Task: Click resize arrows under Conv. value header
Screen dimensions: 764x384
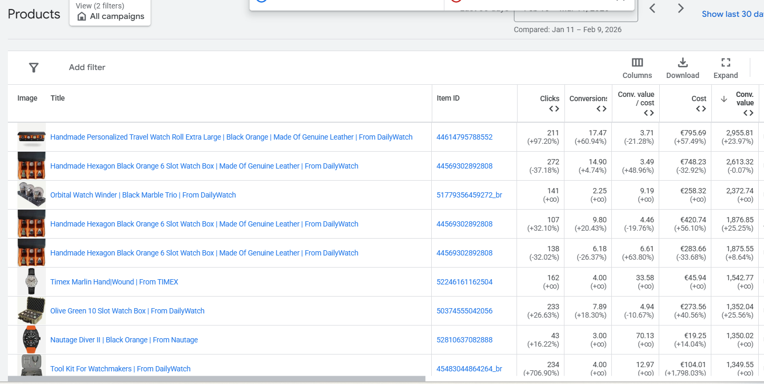Action: [748, 113]
